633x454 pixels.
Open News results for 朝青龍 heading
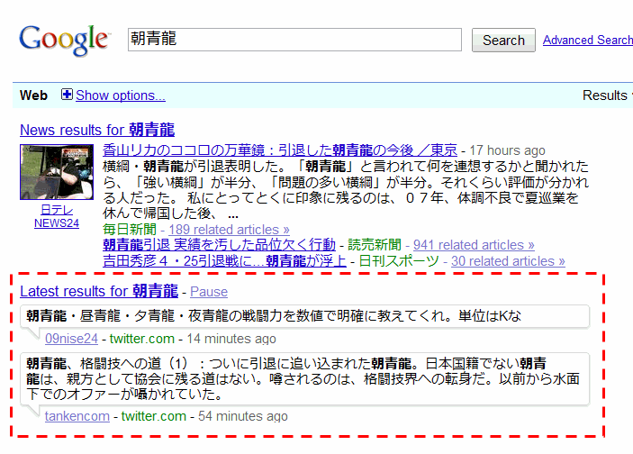pyautogui.click(x=96, y=129)
